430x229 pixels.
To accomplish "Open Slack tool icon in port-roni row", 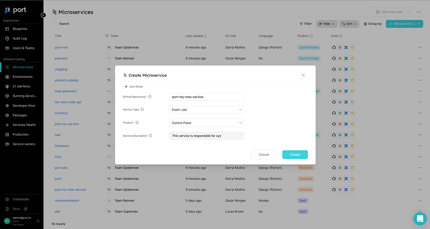I will (x=340, y=47).
